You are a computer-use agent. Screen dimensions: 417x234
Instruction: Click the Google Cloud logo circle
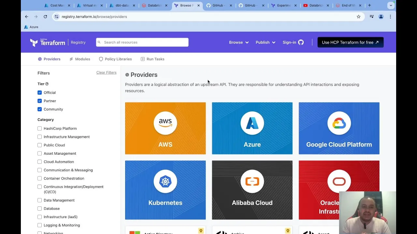(x=339, y=123)
